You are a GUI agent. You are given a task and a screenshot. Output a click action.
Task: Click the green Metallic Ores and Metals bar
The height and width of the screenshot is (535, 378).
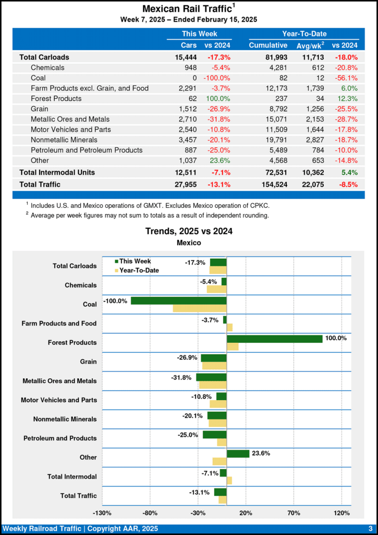tap(211, 377)
